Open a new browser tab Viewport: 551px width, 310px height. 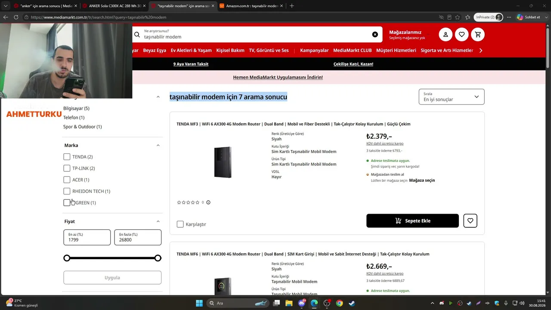[292, 6]
